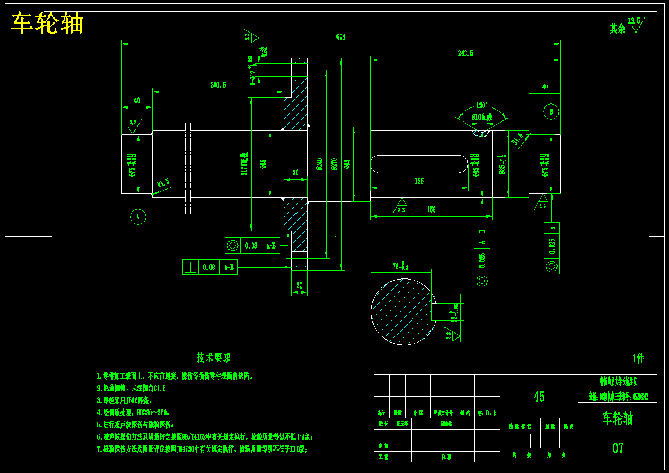The width and height of the screenshot is (669, 473).
Task: Click the datum A circle symbol
Action: click(x=138, y=217)
